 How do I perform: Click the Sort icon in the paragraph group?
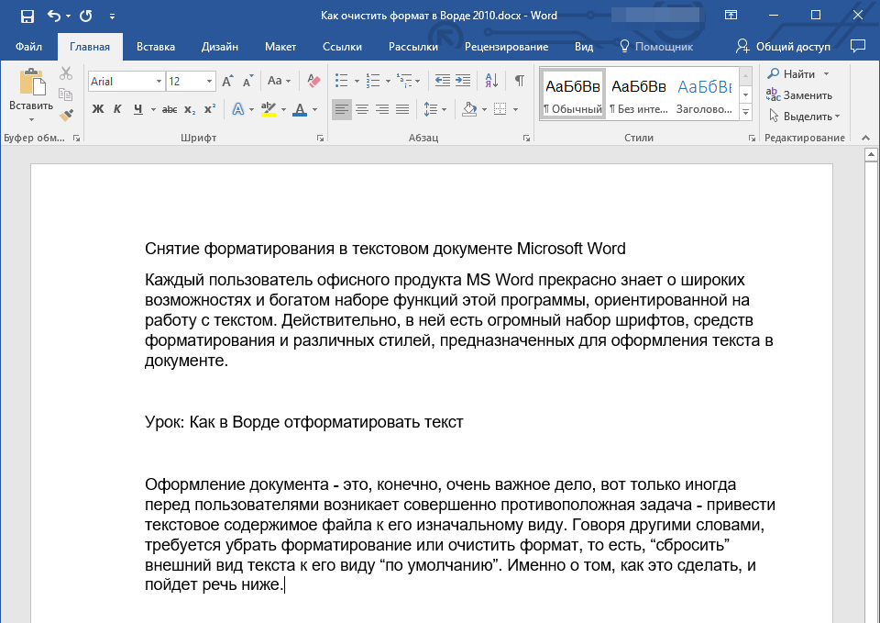[492, 81]
